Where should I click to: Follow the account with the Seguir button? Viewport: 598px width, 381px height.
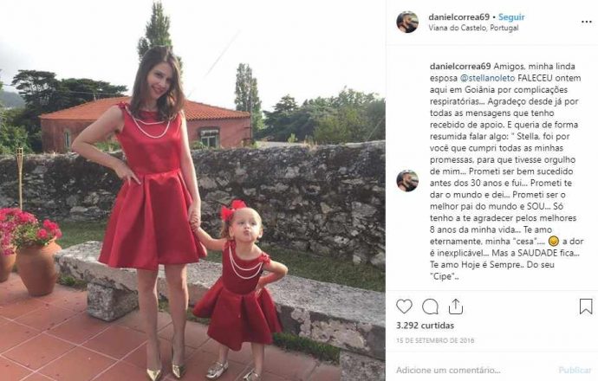[511, 16]
